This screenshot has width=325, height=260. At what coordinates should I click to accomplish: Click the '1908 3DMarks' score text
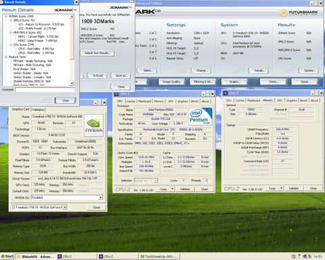click(x=97, y=22)
